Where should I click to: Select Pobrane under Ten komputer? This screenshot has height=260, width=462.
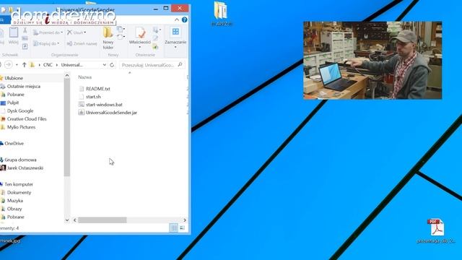click(16, 217)
